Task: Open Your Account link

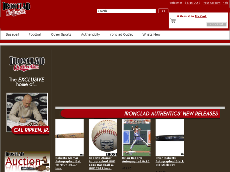Action: [212, 3]
